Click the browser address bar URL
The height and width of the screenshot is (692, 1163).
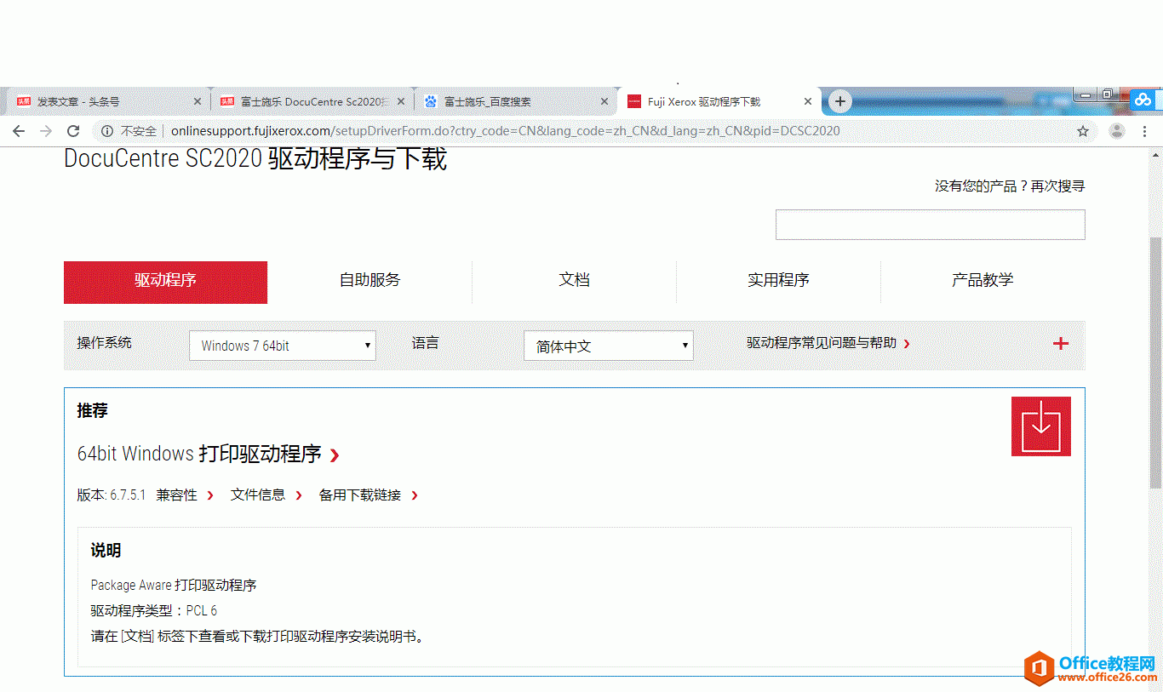[x=505, y=131]
